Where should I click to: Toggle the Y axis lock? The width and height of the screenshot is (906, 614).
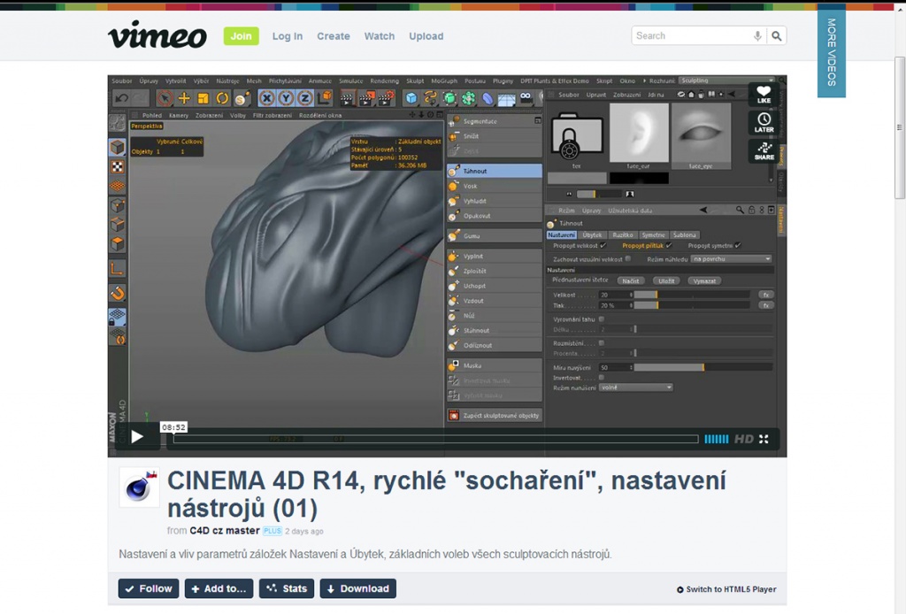tap(286, 98)
